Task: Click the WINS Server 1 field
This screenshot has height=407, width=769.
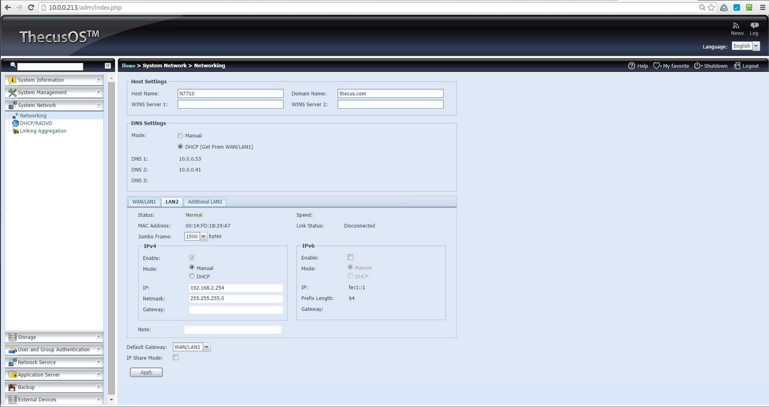Action: coord(231,104)
